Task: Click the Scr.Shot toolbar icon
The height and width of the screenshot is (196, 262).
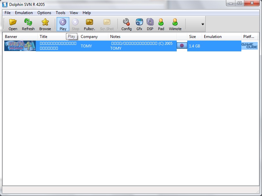Action: tap(107, 24)
